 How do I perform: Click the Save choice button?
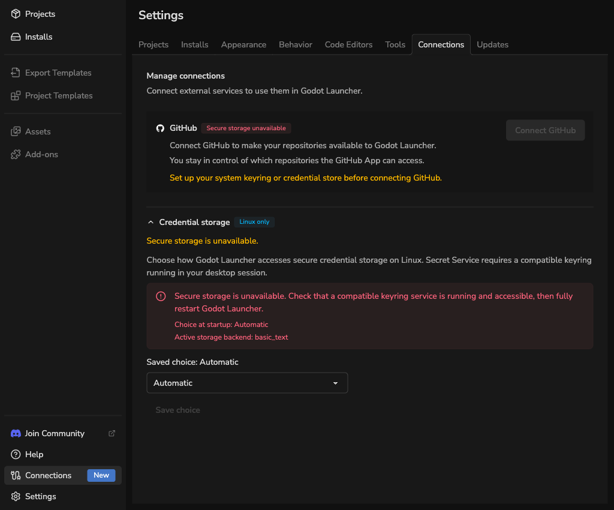coord(177,410)
